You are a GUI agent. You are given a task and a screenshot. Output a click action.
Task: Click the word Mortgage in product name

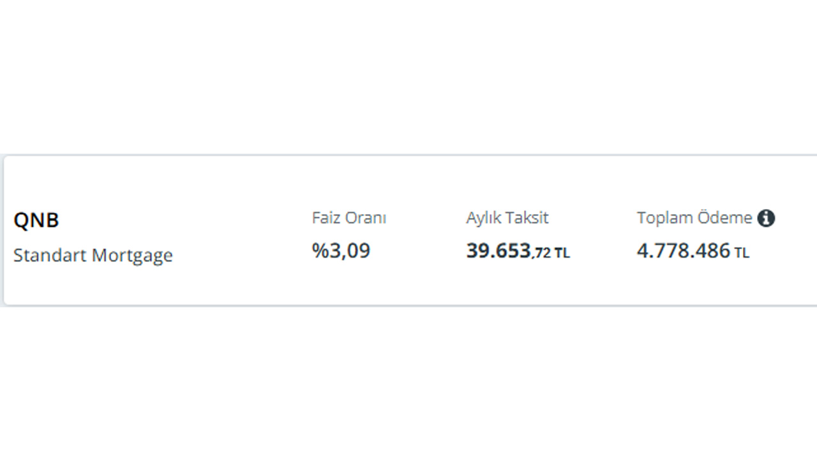tap(132, 256)
